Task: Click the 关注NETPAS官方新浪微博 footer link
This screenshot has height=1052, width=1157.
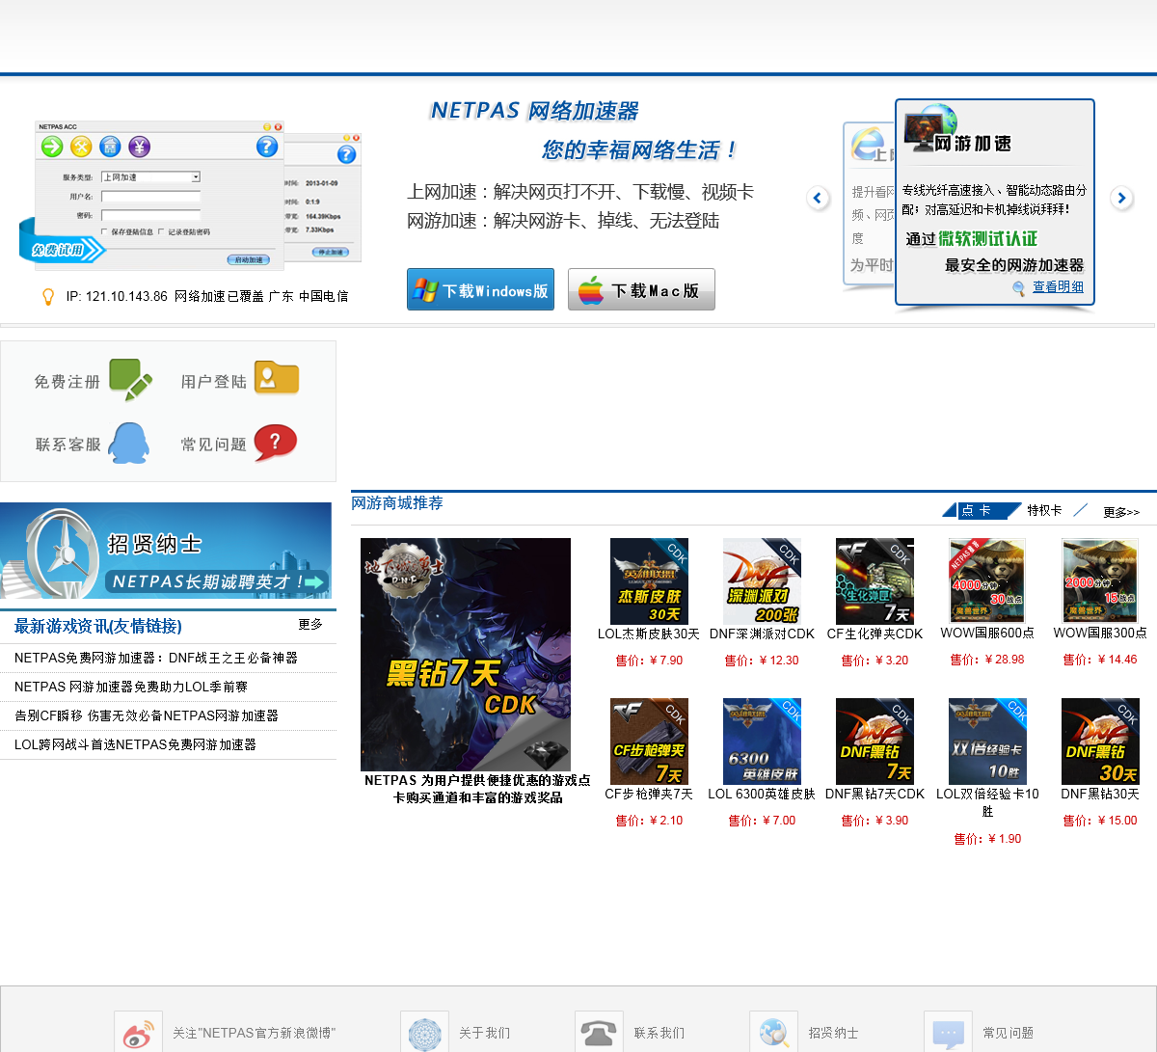Action: pyautogui.click(x=255, y=1033)
